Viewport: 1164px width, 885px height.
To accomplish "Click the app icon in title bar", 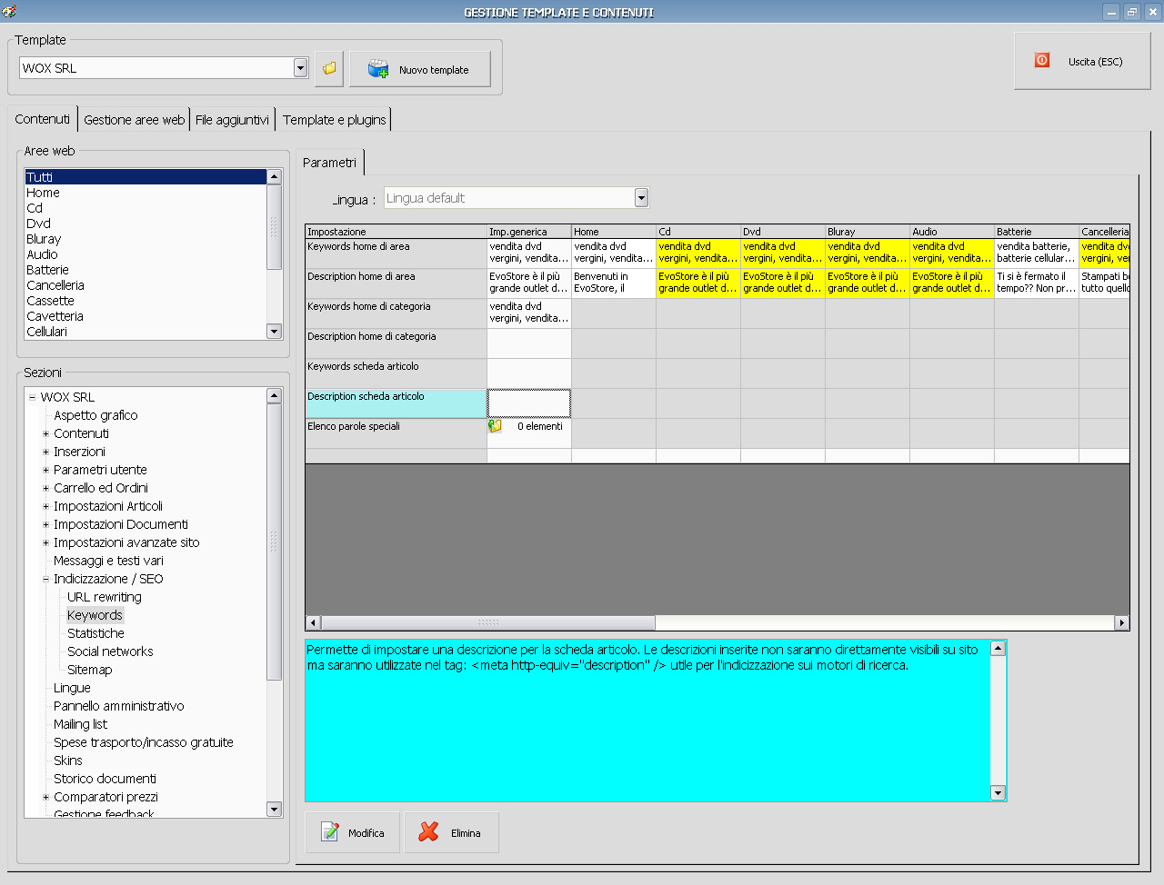I will tap(9, 12).
